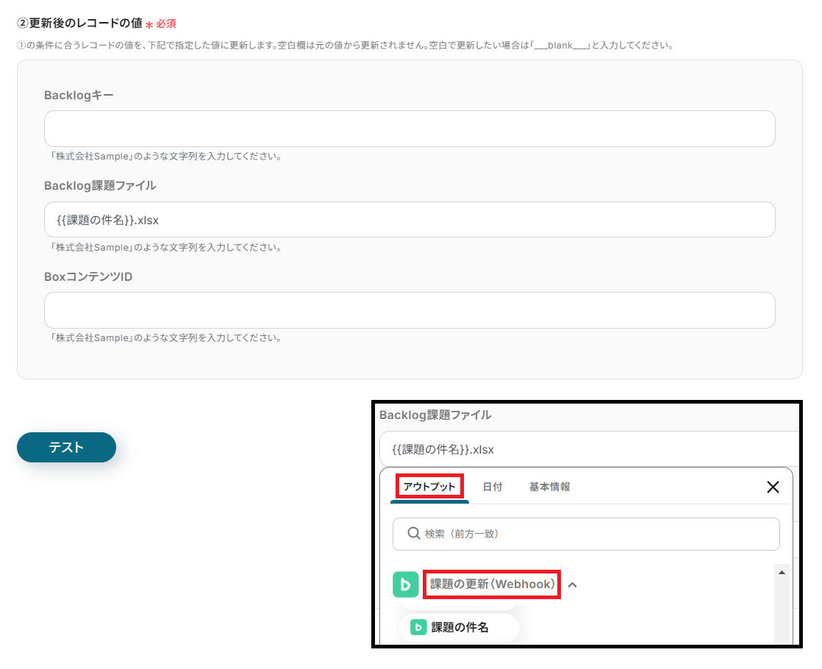Click the BoxコンテンツID input field

(x=410, y=310)
